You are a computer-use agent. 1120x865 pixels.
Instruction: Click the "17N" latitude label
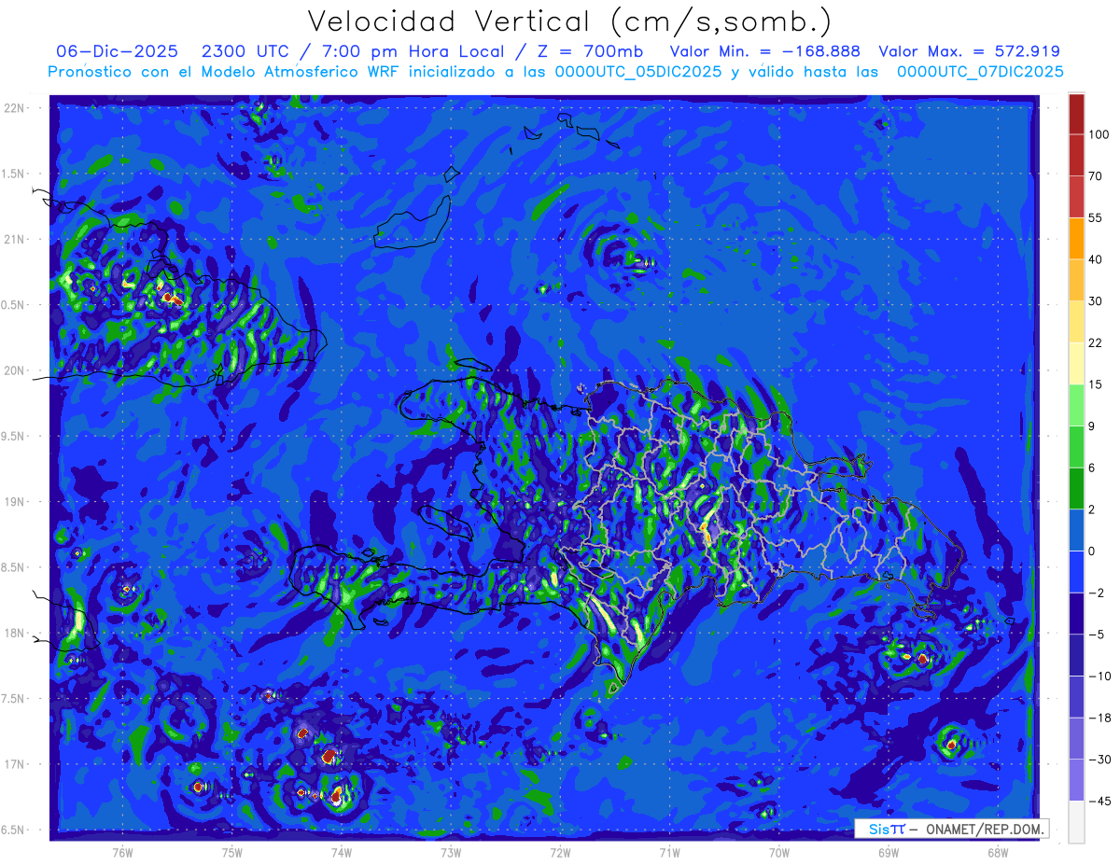point(15,764)
